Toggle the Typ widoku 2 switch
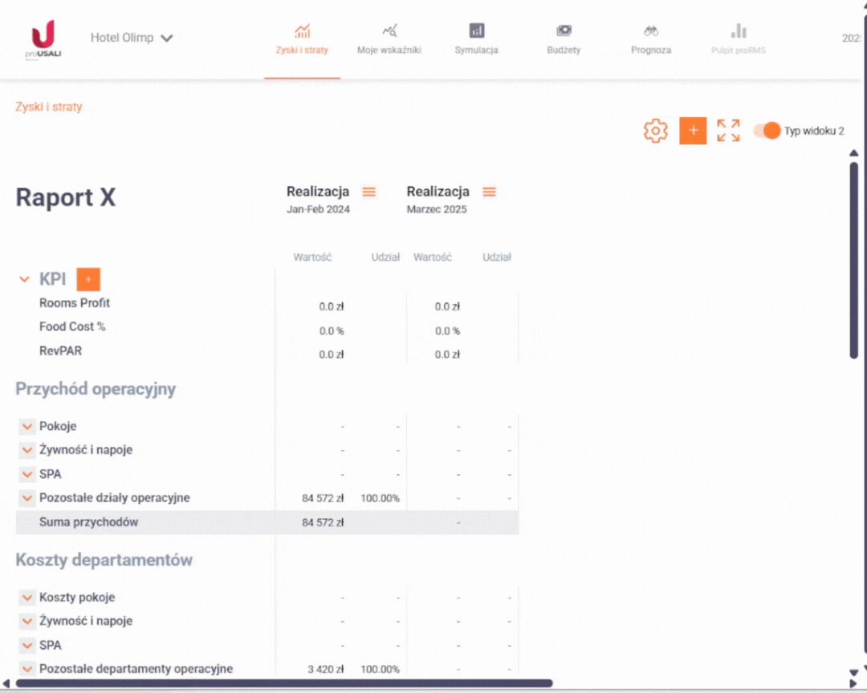 (x=767, y=131)
